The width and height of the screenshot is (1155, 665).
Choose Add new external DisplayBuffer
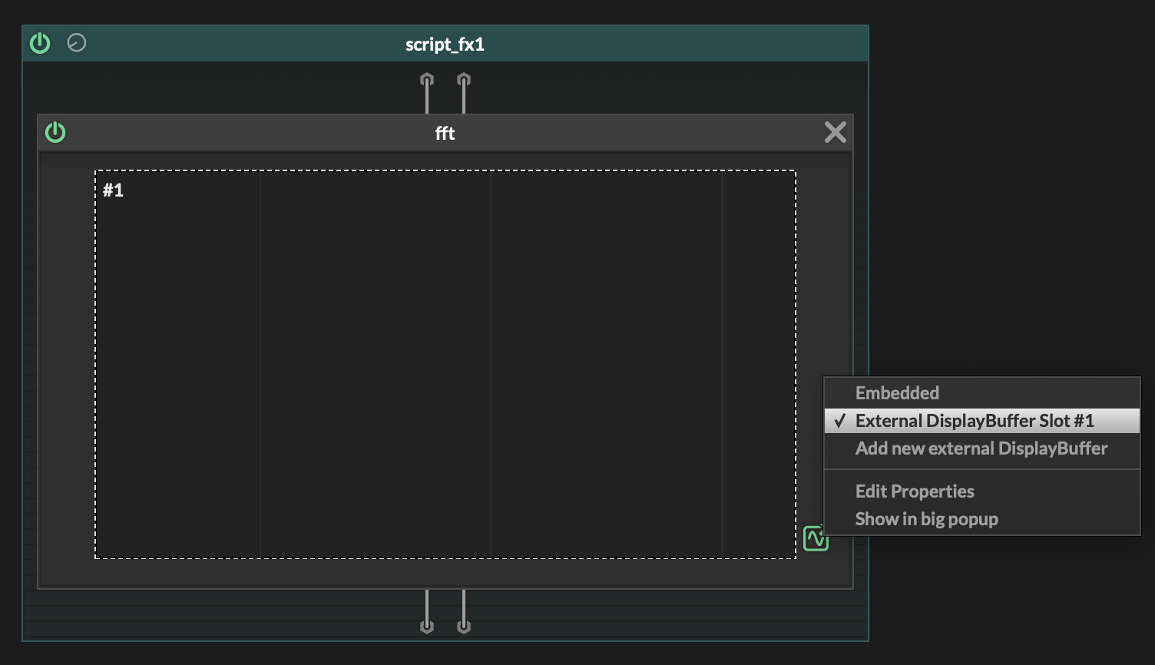click(981, 448)
